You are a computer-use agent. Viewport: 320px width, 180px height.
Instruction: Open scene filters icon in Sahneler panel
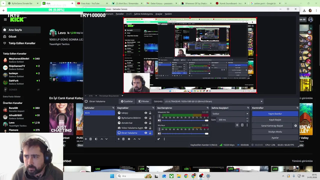pos(96,139)
